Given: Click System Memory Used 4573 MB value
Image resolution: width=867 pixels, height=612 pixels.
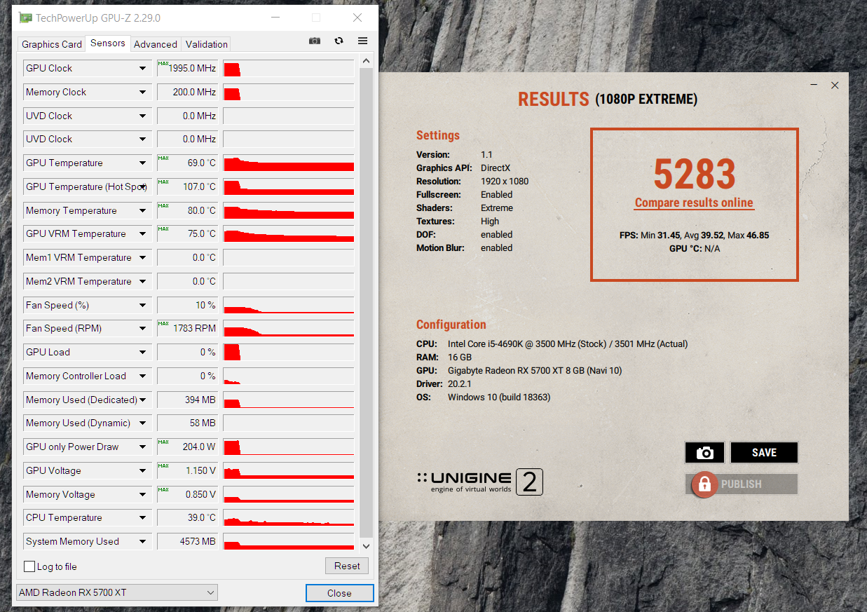Looking at the screenshot, I should 186,541.
